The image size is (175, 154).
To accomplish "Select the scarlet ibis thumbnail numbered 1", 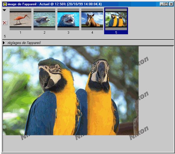I will [20, 19].
